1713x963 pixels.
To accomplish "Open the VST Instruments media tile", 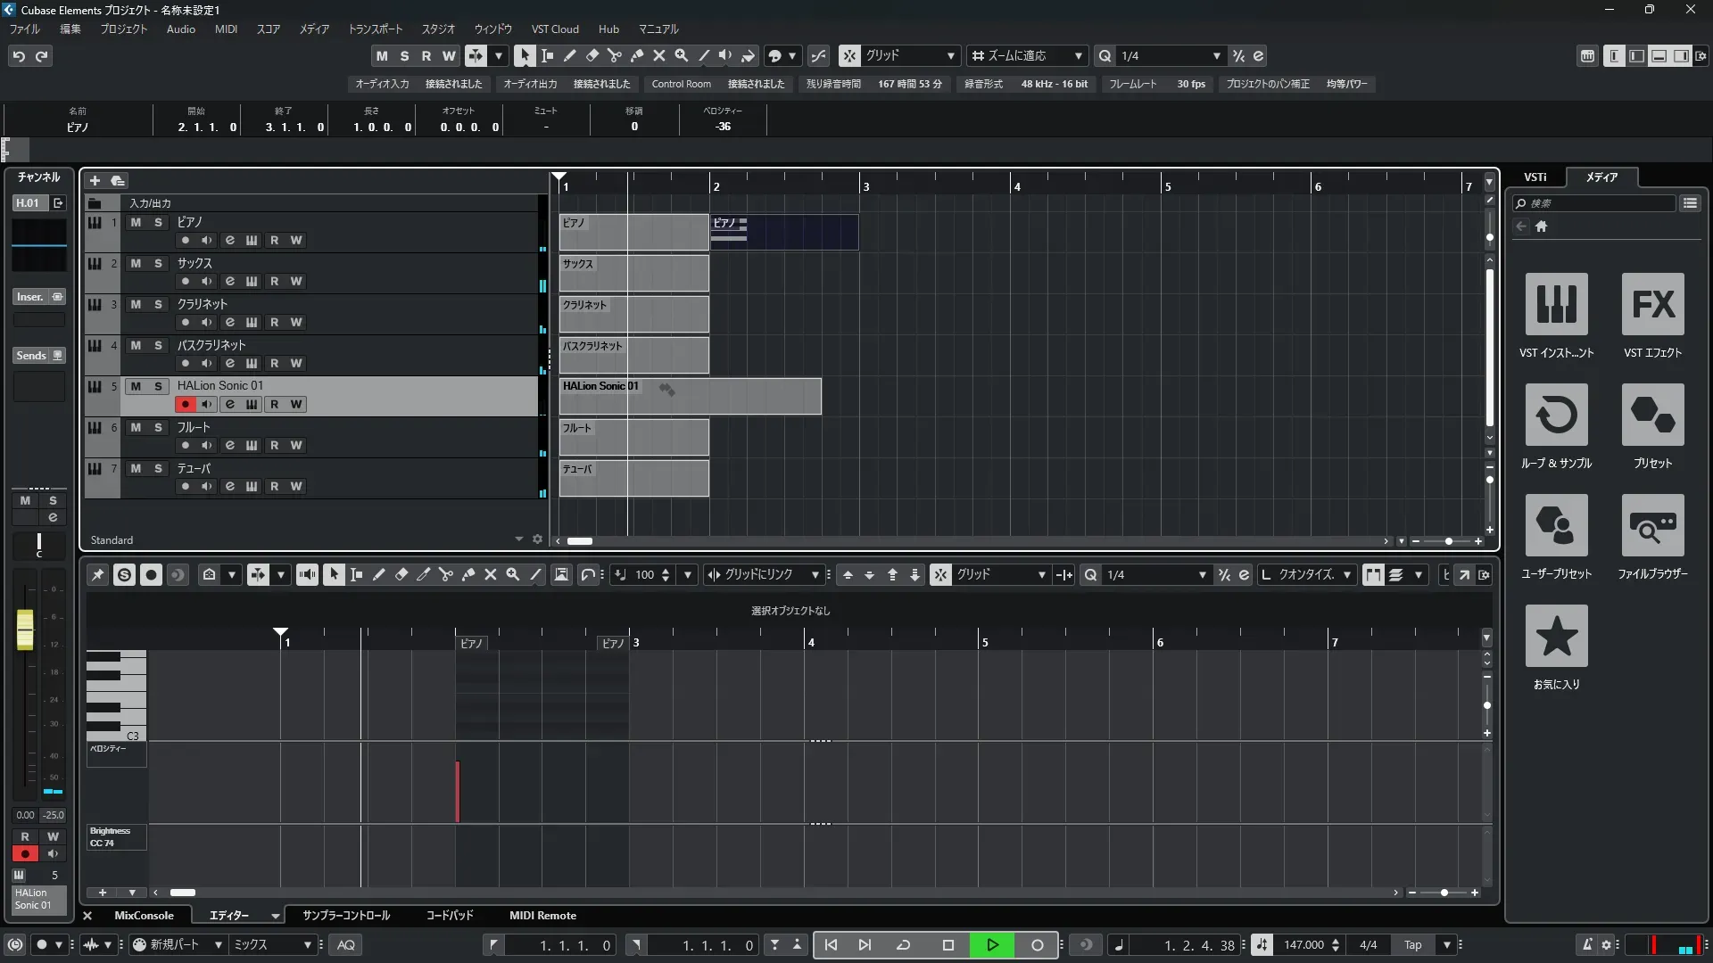I will tap(1556, 304).
